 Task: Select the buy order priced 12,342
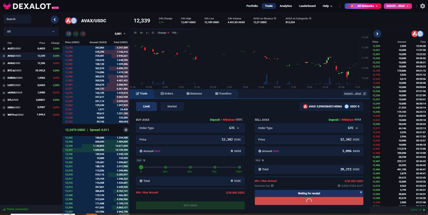[96, 137]
